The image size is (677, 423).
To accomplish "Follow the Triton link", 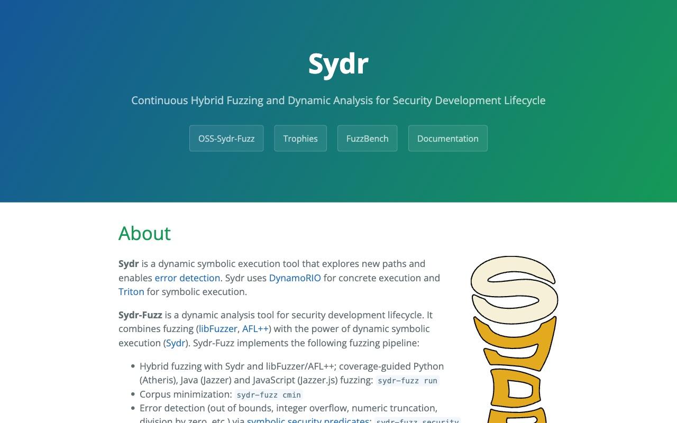I will [131, 291].
